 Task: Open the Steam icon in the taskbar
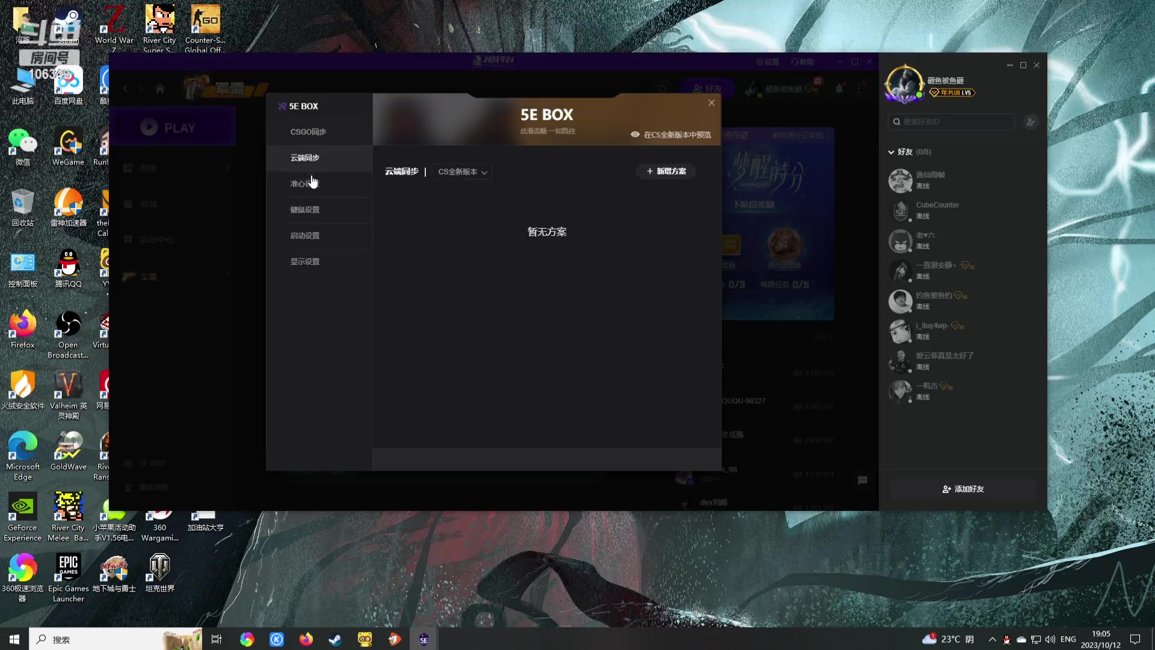(x=335, y=639)
